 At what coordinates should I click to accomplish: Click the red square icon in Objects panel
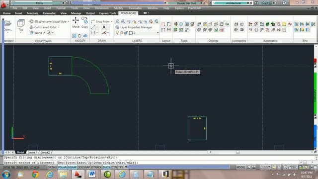tap(222, 30)
